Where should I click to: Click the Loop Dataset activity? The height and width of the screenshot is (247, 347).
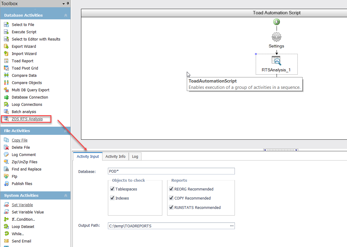[23, 227]
